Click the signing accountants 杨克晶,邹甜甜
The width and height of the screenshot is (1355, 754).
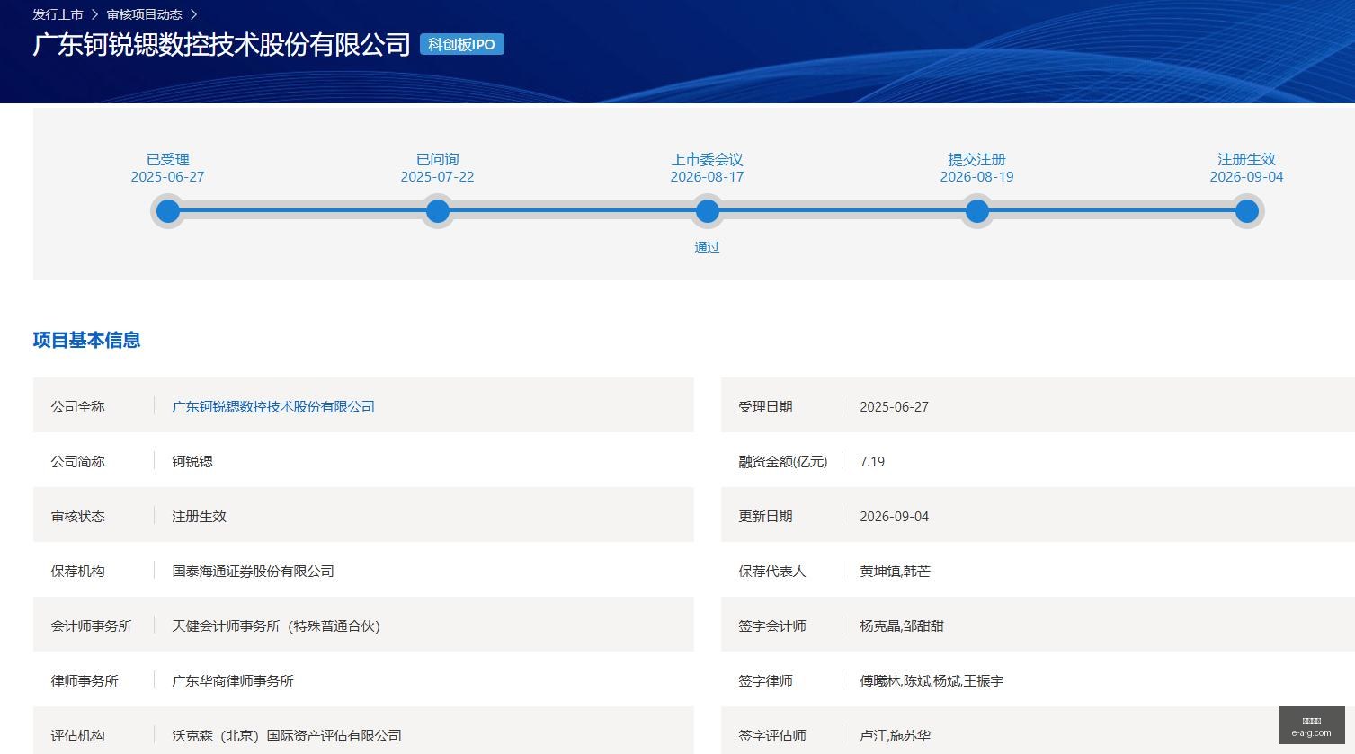tap(902, 625)
